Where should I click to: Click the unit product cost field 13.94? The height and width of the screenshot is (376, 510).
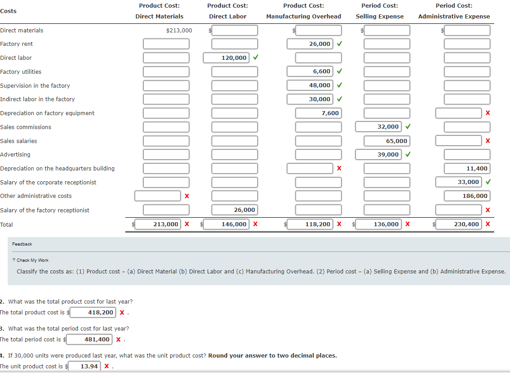pos(84,366)
